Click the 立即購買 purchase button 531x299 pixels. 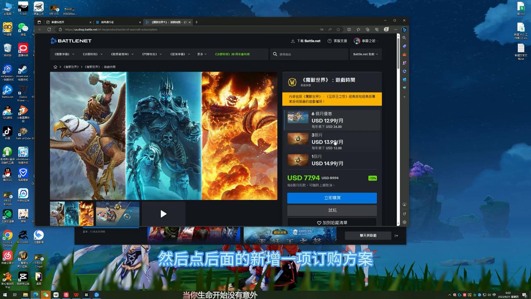(332, 198)
